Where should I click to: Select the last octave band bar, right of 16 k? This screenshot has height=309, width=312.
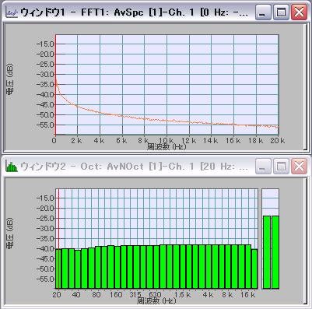coord(254,269)
